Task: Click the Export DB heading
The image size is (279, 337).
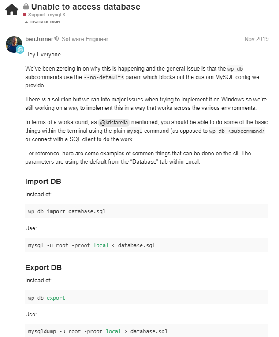Action: 43,268
